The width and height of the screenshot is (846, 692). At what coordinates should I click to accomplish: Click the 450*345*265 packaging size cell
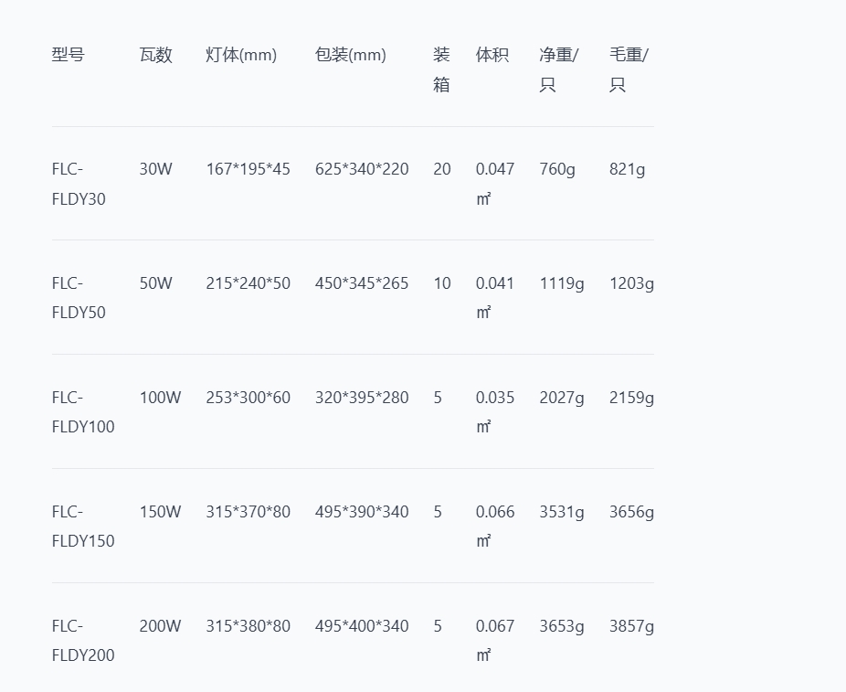[x=362, y=283]
